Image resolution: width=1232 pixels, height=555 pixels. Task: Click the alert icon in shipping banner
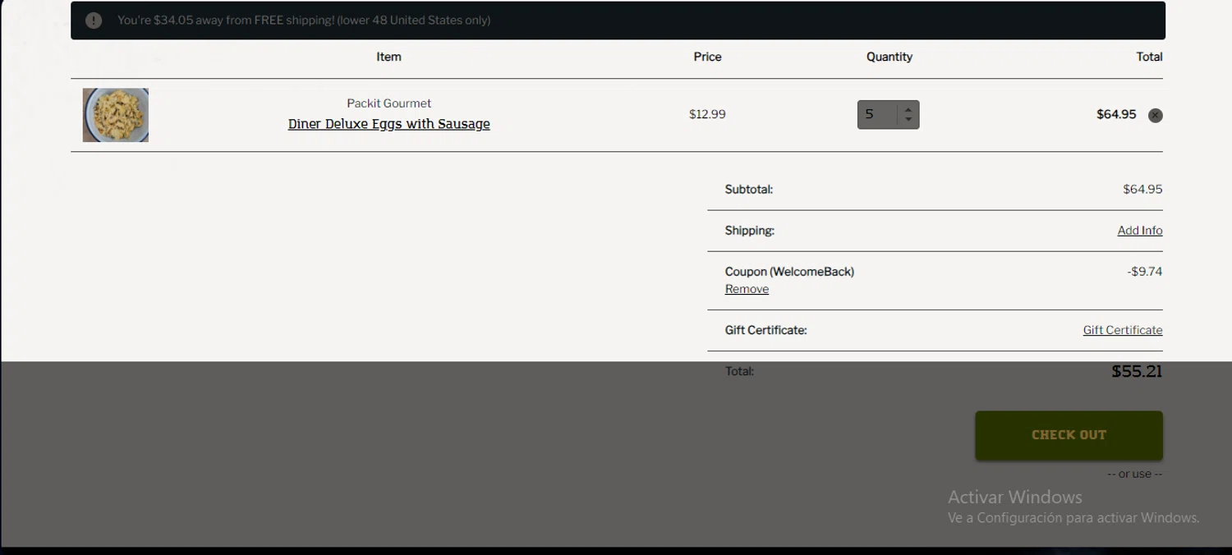pos(94,21)
